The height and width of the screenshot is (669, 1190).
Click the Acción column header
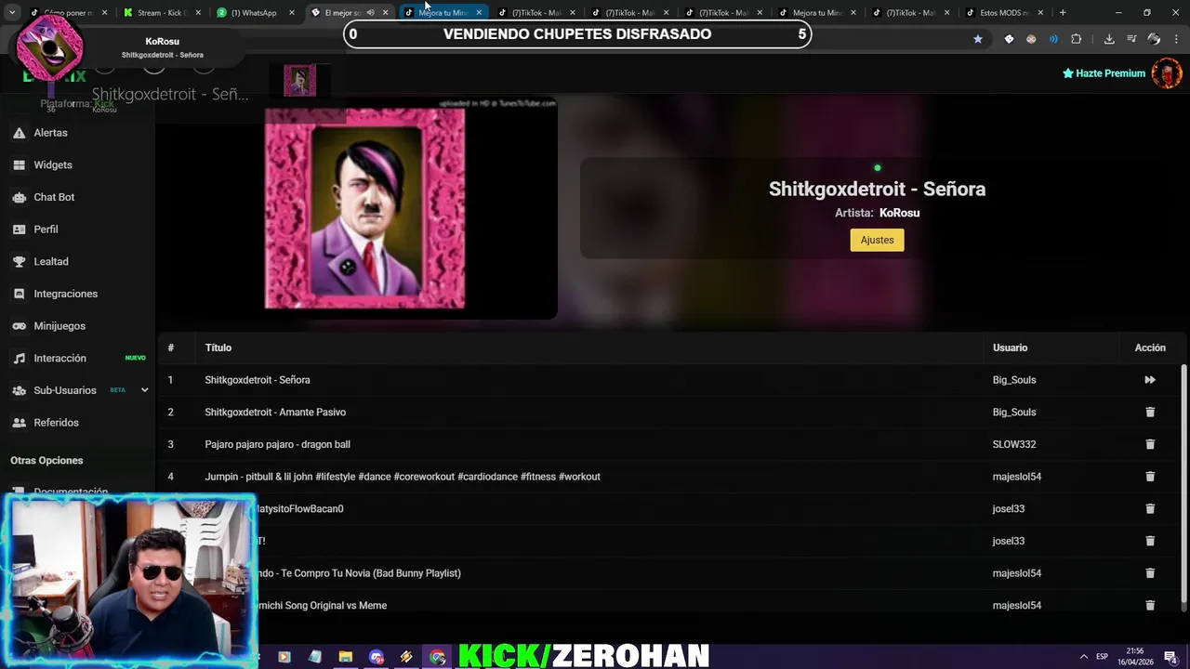(1150, 348)
